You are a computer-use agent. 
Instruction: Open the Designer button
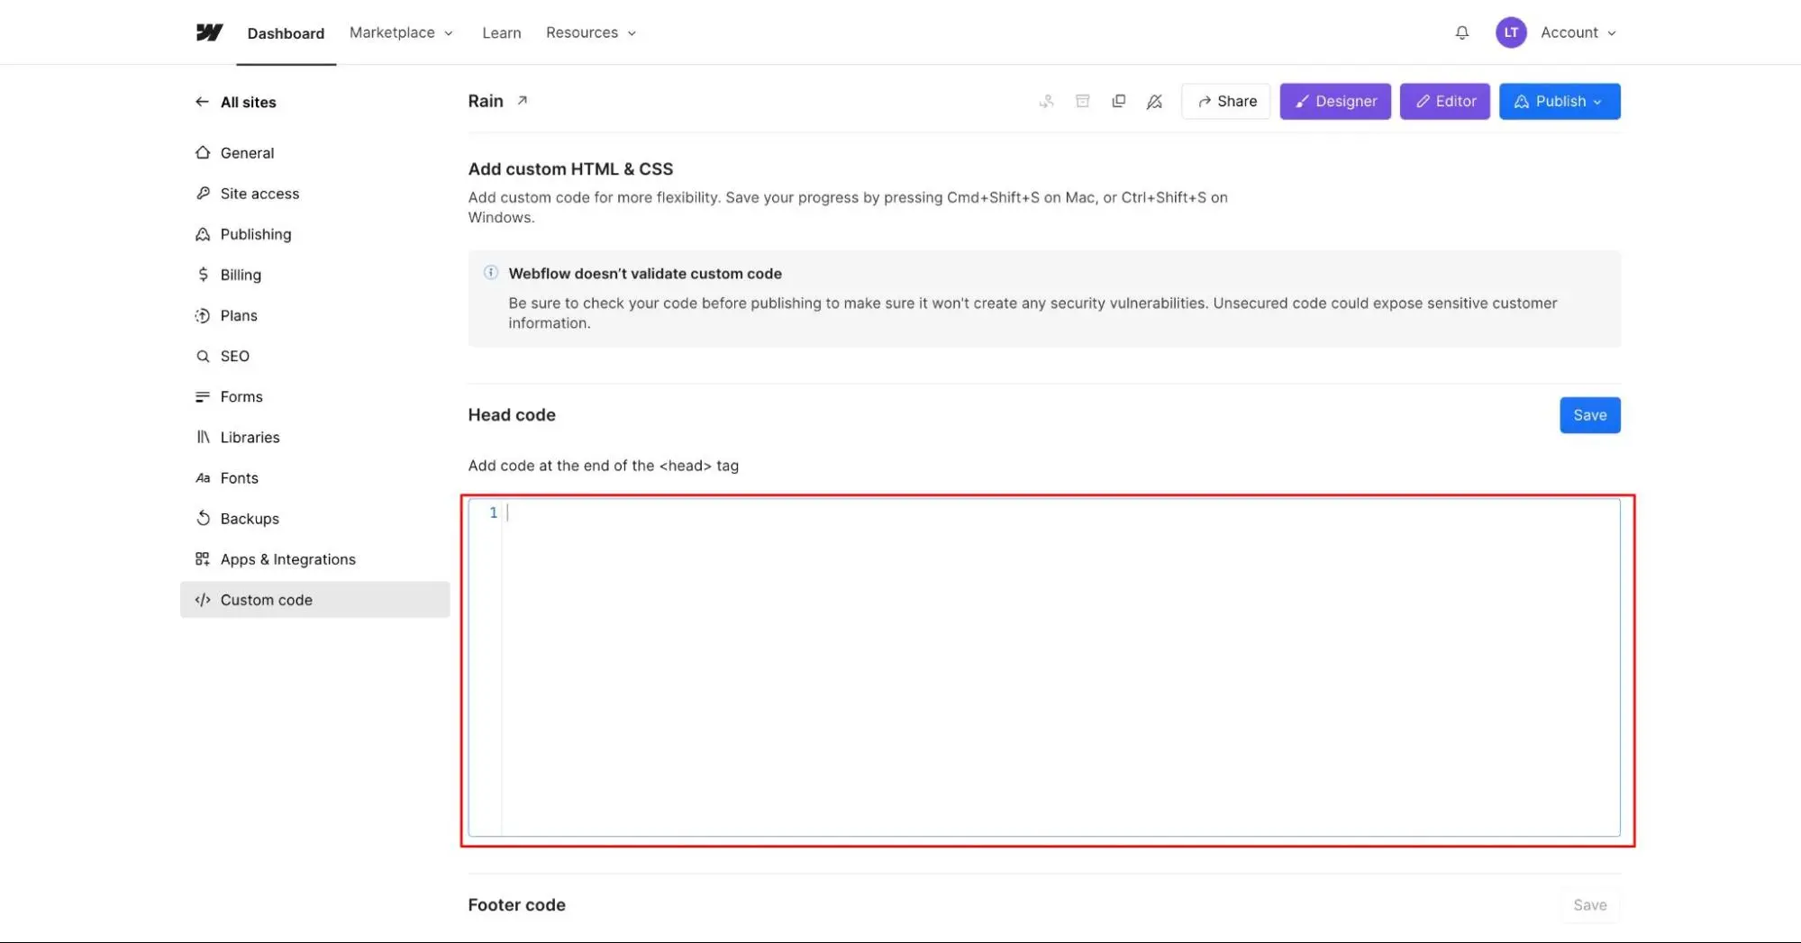pos(1334,102)
